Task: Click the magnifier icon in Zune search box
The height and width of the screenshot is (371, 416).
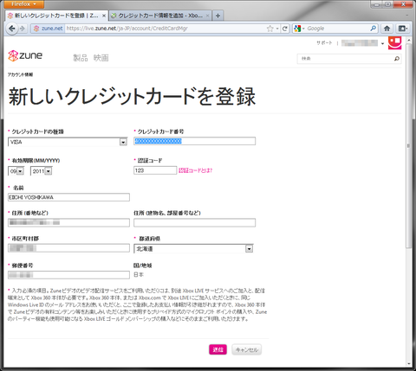Action: (397, 59)
